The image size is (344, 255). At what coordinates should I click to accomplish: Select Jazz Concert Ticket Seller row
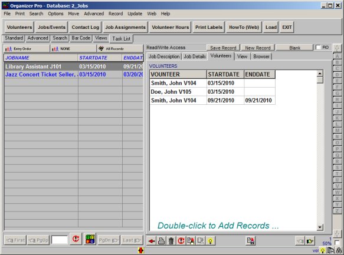click(74, 74)
